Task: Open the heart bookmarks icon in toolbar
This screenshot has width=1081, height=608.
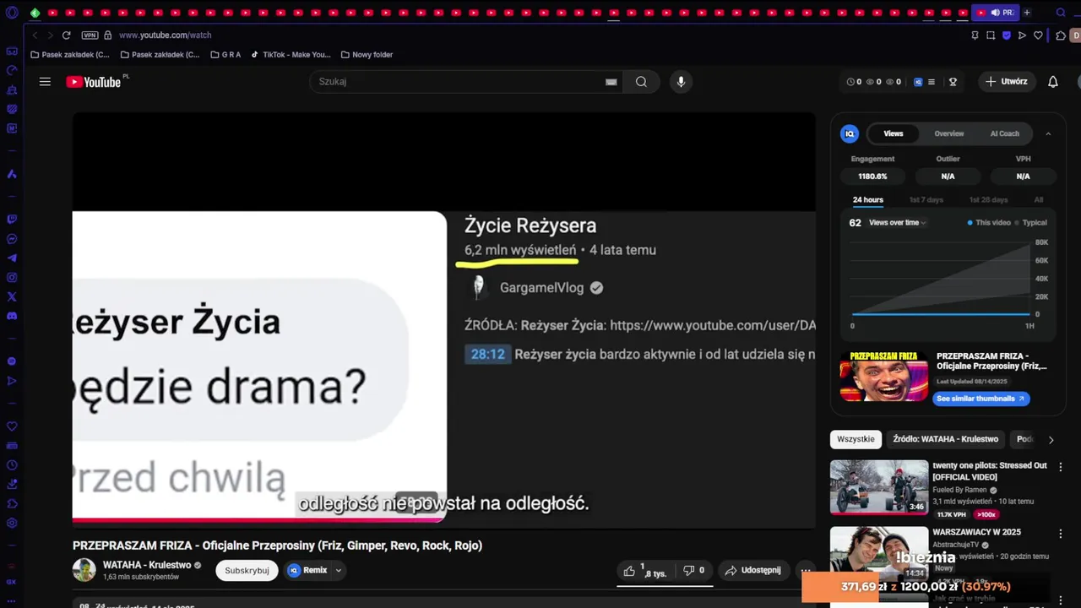Action: coord(1038,35)
